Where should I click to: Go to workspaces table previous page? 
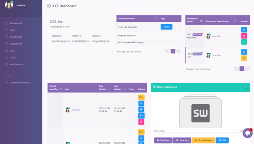236,69
